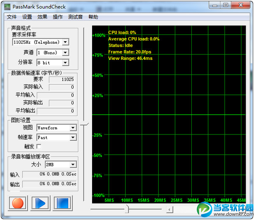
Task: Click the Status: Idle text
Action: pos(121,46)
